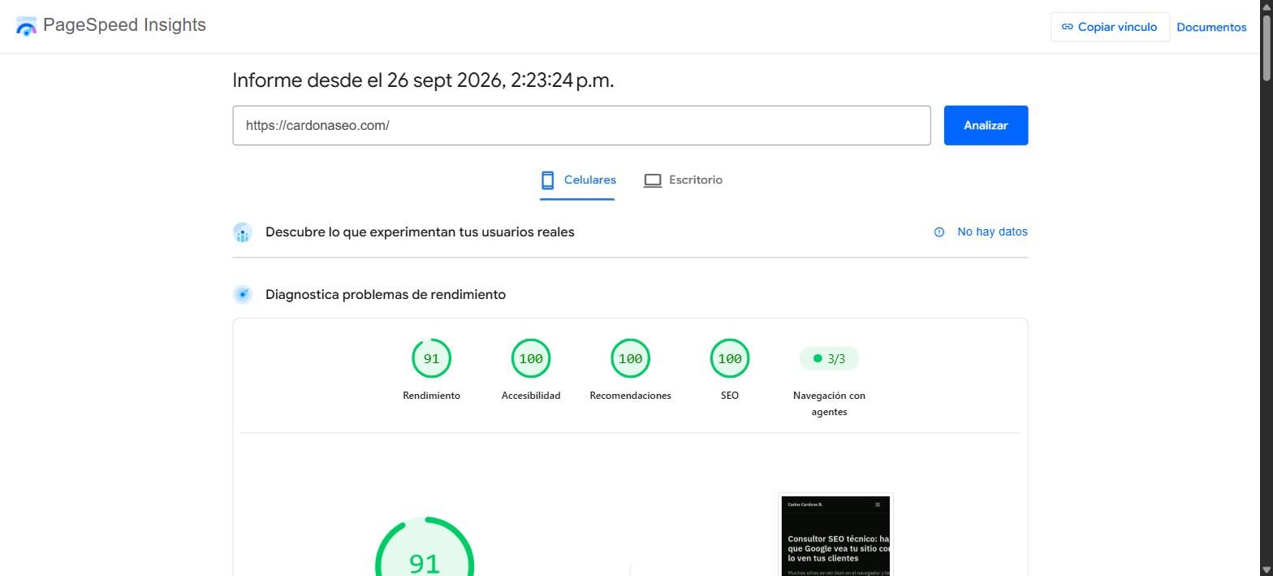Open the Documentos link

(1211, 27)
